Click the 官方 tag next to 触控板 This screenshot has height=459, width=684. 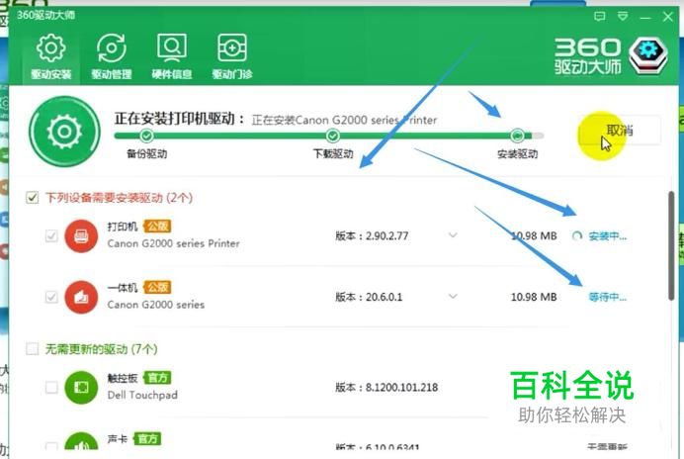click(157, 378)
